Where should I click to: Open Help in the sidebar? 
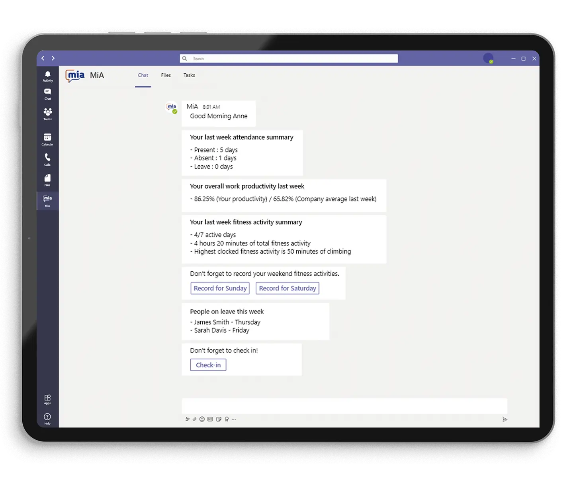(47, 419)
